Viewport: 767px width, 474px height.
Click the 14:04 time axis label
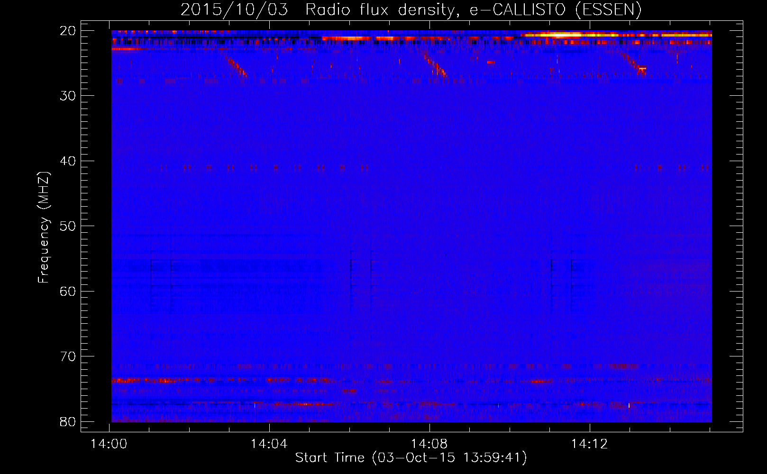(269, 444)
